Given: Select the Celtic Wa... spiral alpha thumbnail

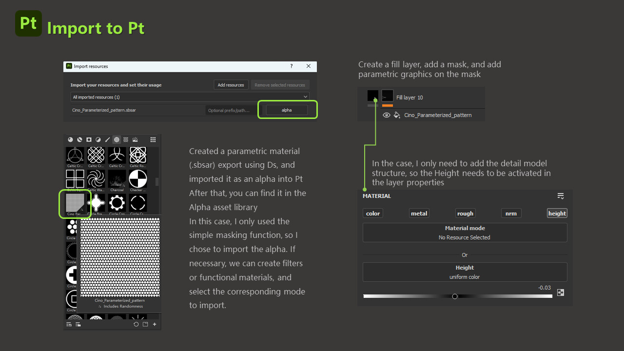Looking at the screenshot, I should [x=96, y=179].
